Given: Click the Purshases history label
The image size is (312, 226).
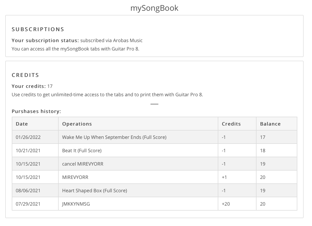Looking at the screenshot, I should (x=36, y=111).
